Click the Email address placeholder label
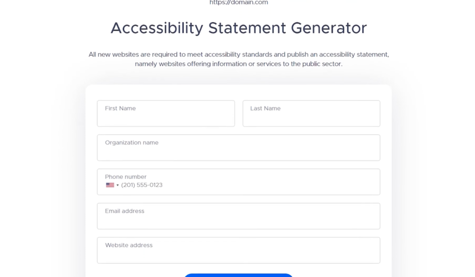The width and height of the screenshot is (475, 277). (x=124, y=211)
